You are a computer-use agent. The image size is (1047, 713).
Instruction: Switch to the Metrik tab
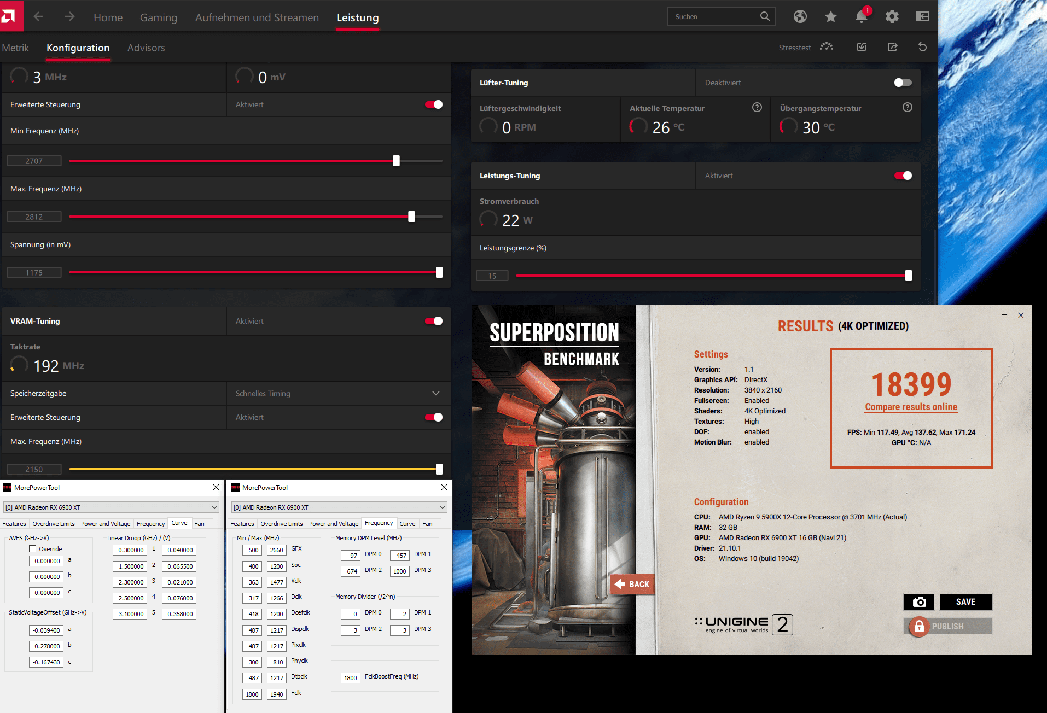[x=15, y=48]
